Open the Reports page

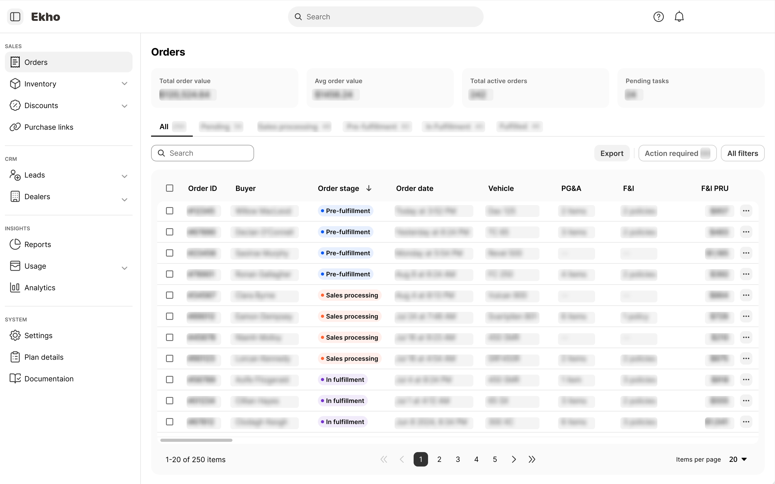[x=38, y=244]
